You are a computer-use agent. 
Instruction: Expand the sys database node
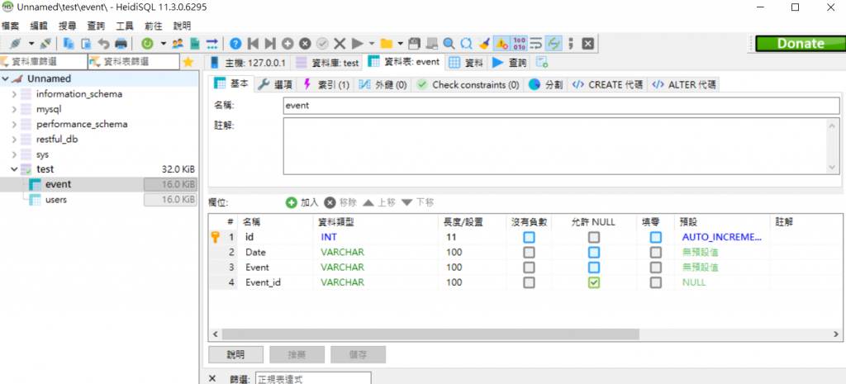pos(15,154)
